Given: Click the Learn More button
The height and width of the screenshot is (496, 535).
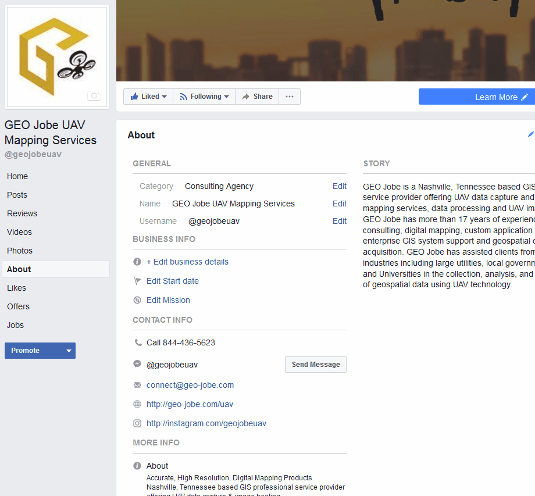Looking at the screenshot, I should pos(477,97).
